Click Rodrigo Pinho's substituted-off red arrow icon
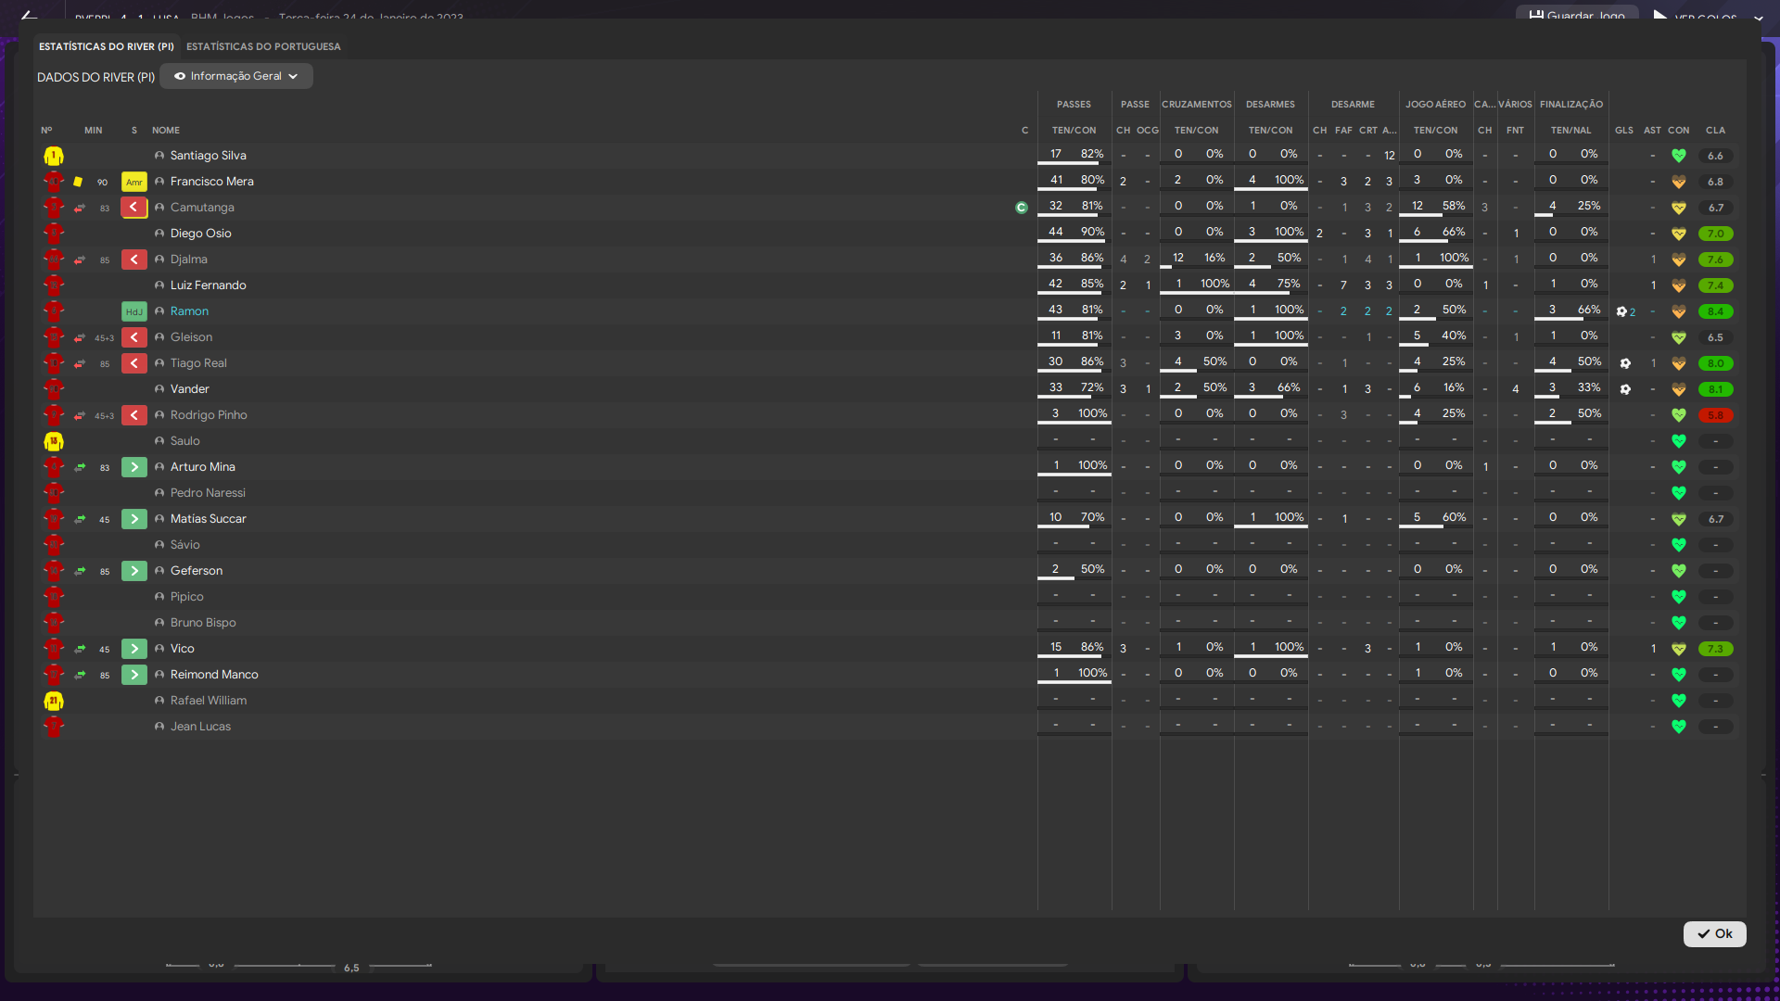This screenshot has width=1780, height=1001. coord(134,415)
